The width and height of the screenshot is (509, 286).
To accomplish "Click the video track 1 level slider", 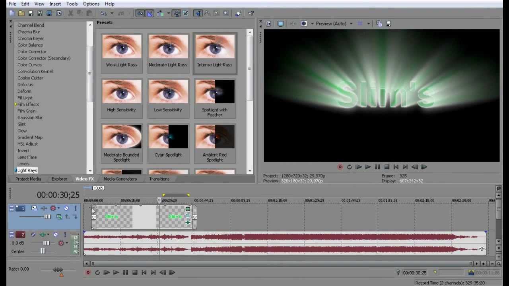I will [x=47, y=216].
